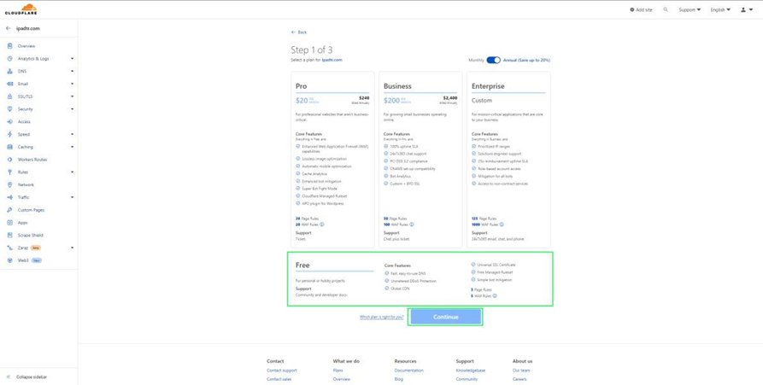The height and width of the screenshot is (385, 763).
Task: Click the Continue button
Action: tap(445, 317)
